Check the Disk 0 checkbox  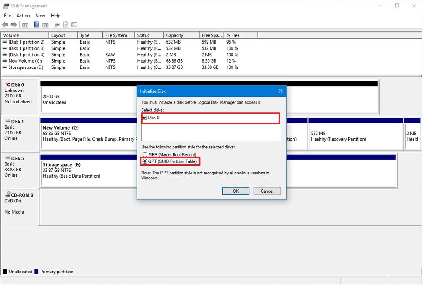(144, 117)
